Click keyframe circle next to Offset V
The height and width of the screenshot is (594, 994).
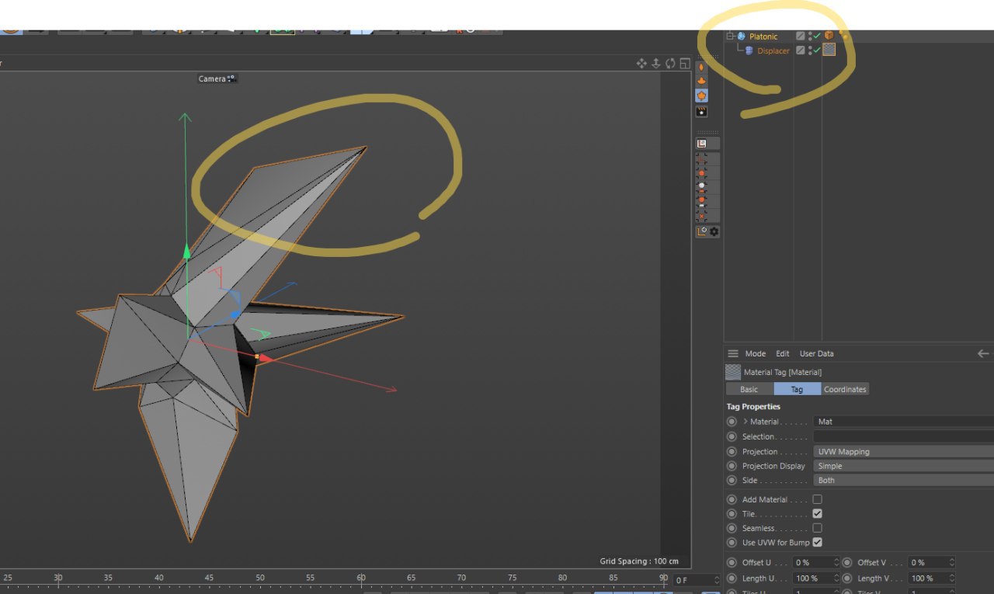[x=848, y=562]
